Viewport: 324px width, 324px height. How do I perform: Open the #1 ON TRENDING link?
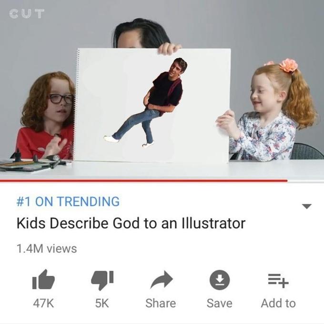coord(68,202)
